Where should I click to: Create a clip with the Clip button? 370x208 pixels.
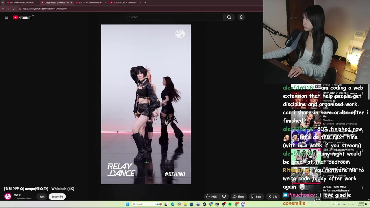pyautogui.click(x=273, y=196)
